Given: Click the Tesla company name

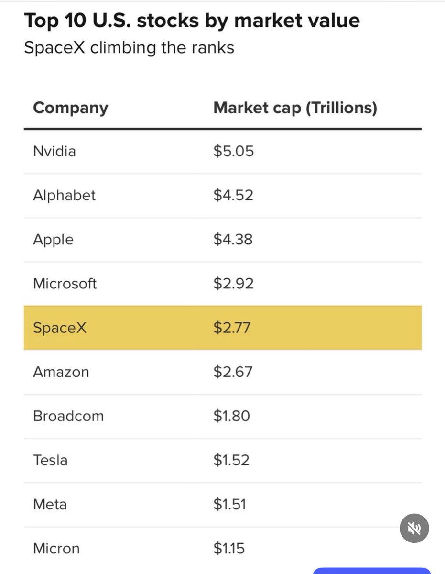Looking at the screenshot, I should point(50,460).
